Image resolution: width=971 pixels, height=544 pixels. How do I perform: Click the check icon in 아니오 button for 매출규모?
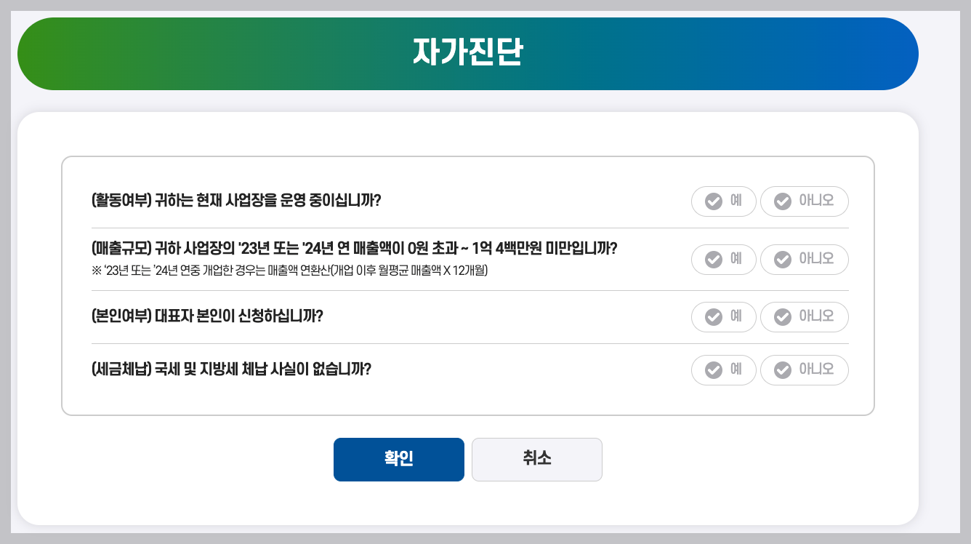tap(783, 260)
